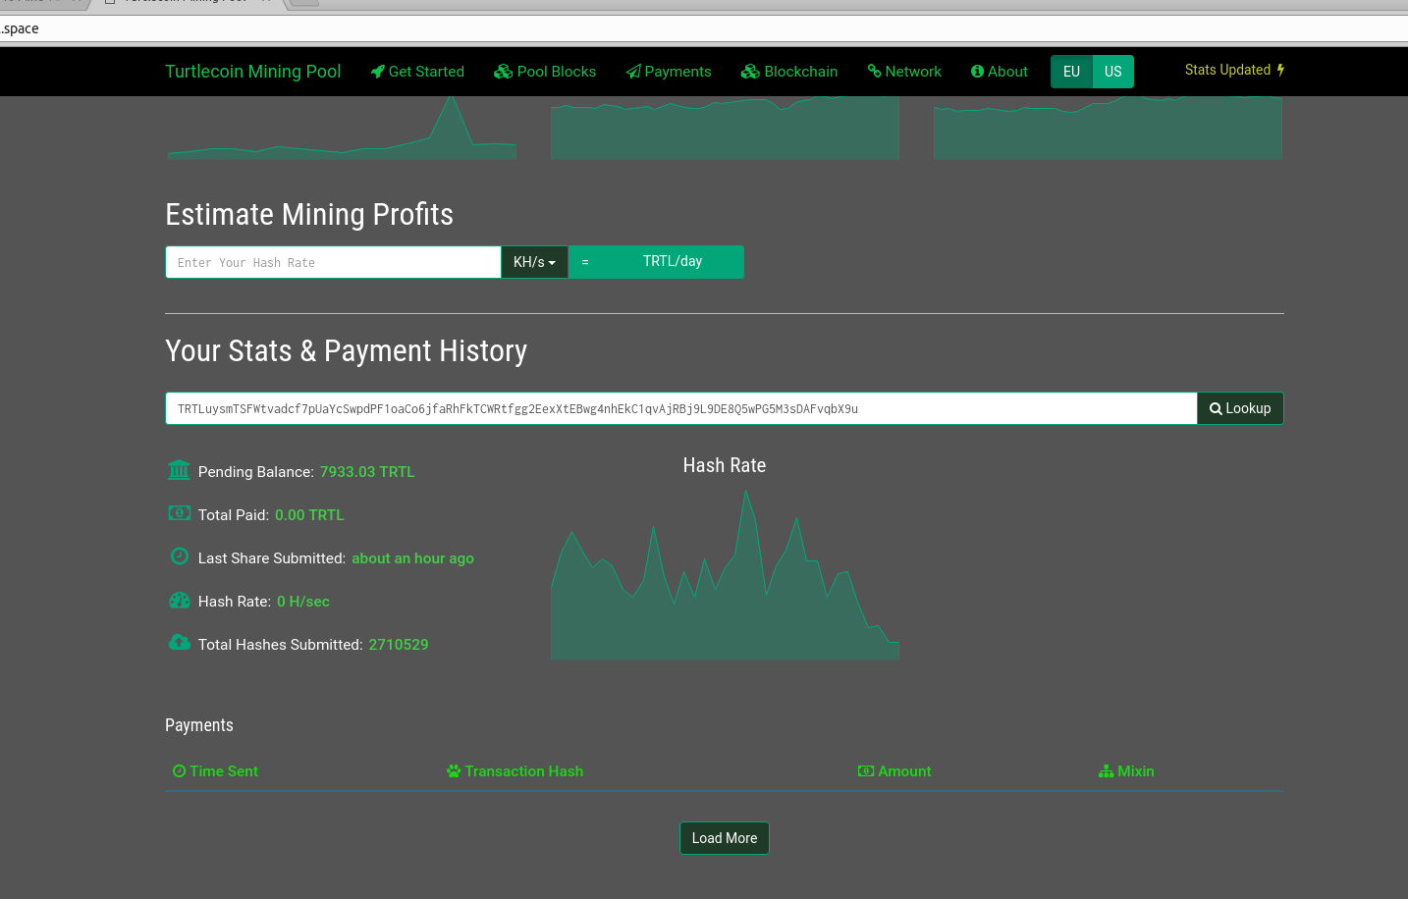Click the hash rate value 0 H/sec
Screen dimensions: 1408x899
[x=303, y=602]
